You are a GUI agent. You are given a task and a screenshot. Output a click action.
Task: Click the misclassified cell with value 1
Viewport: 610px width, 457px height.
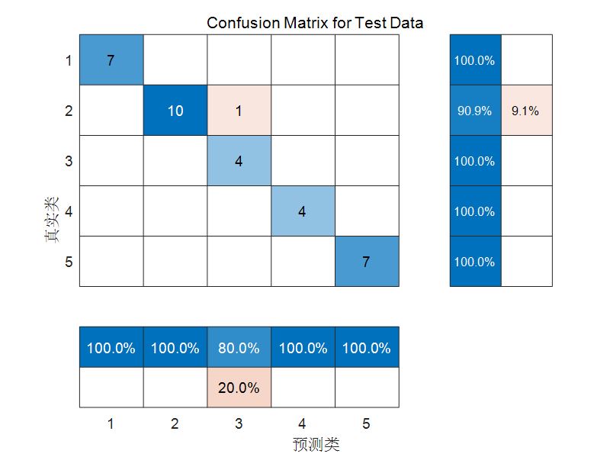pos(239,111)
